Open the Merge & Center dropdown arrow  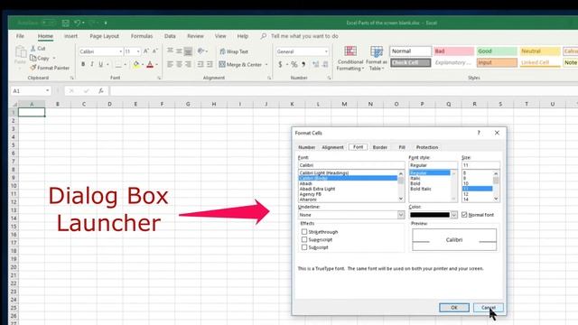[x=266, y=64]
